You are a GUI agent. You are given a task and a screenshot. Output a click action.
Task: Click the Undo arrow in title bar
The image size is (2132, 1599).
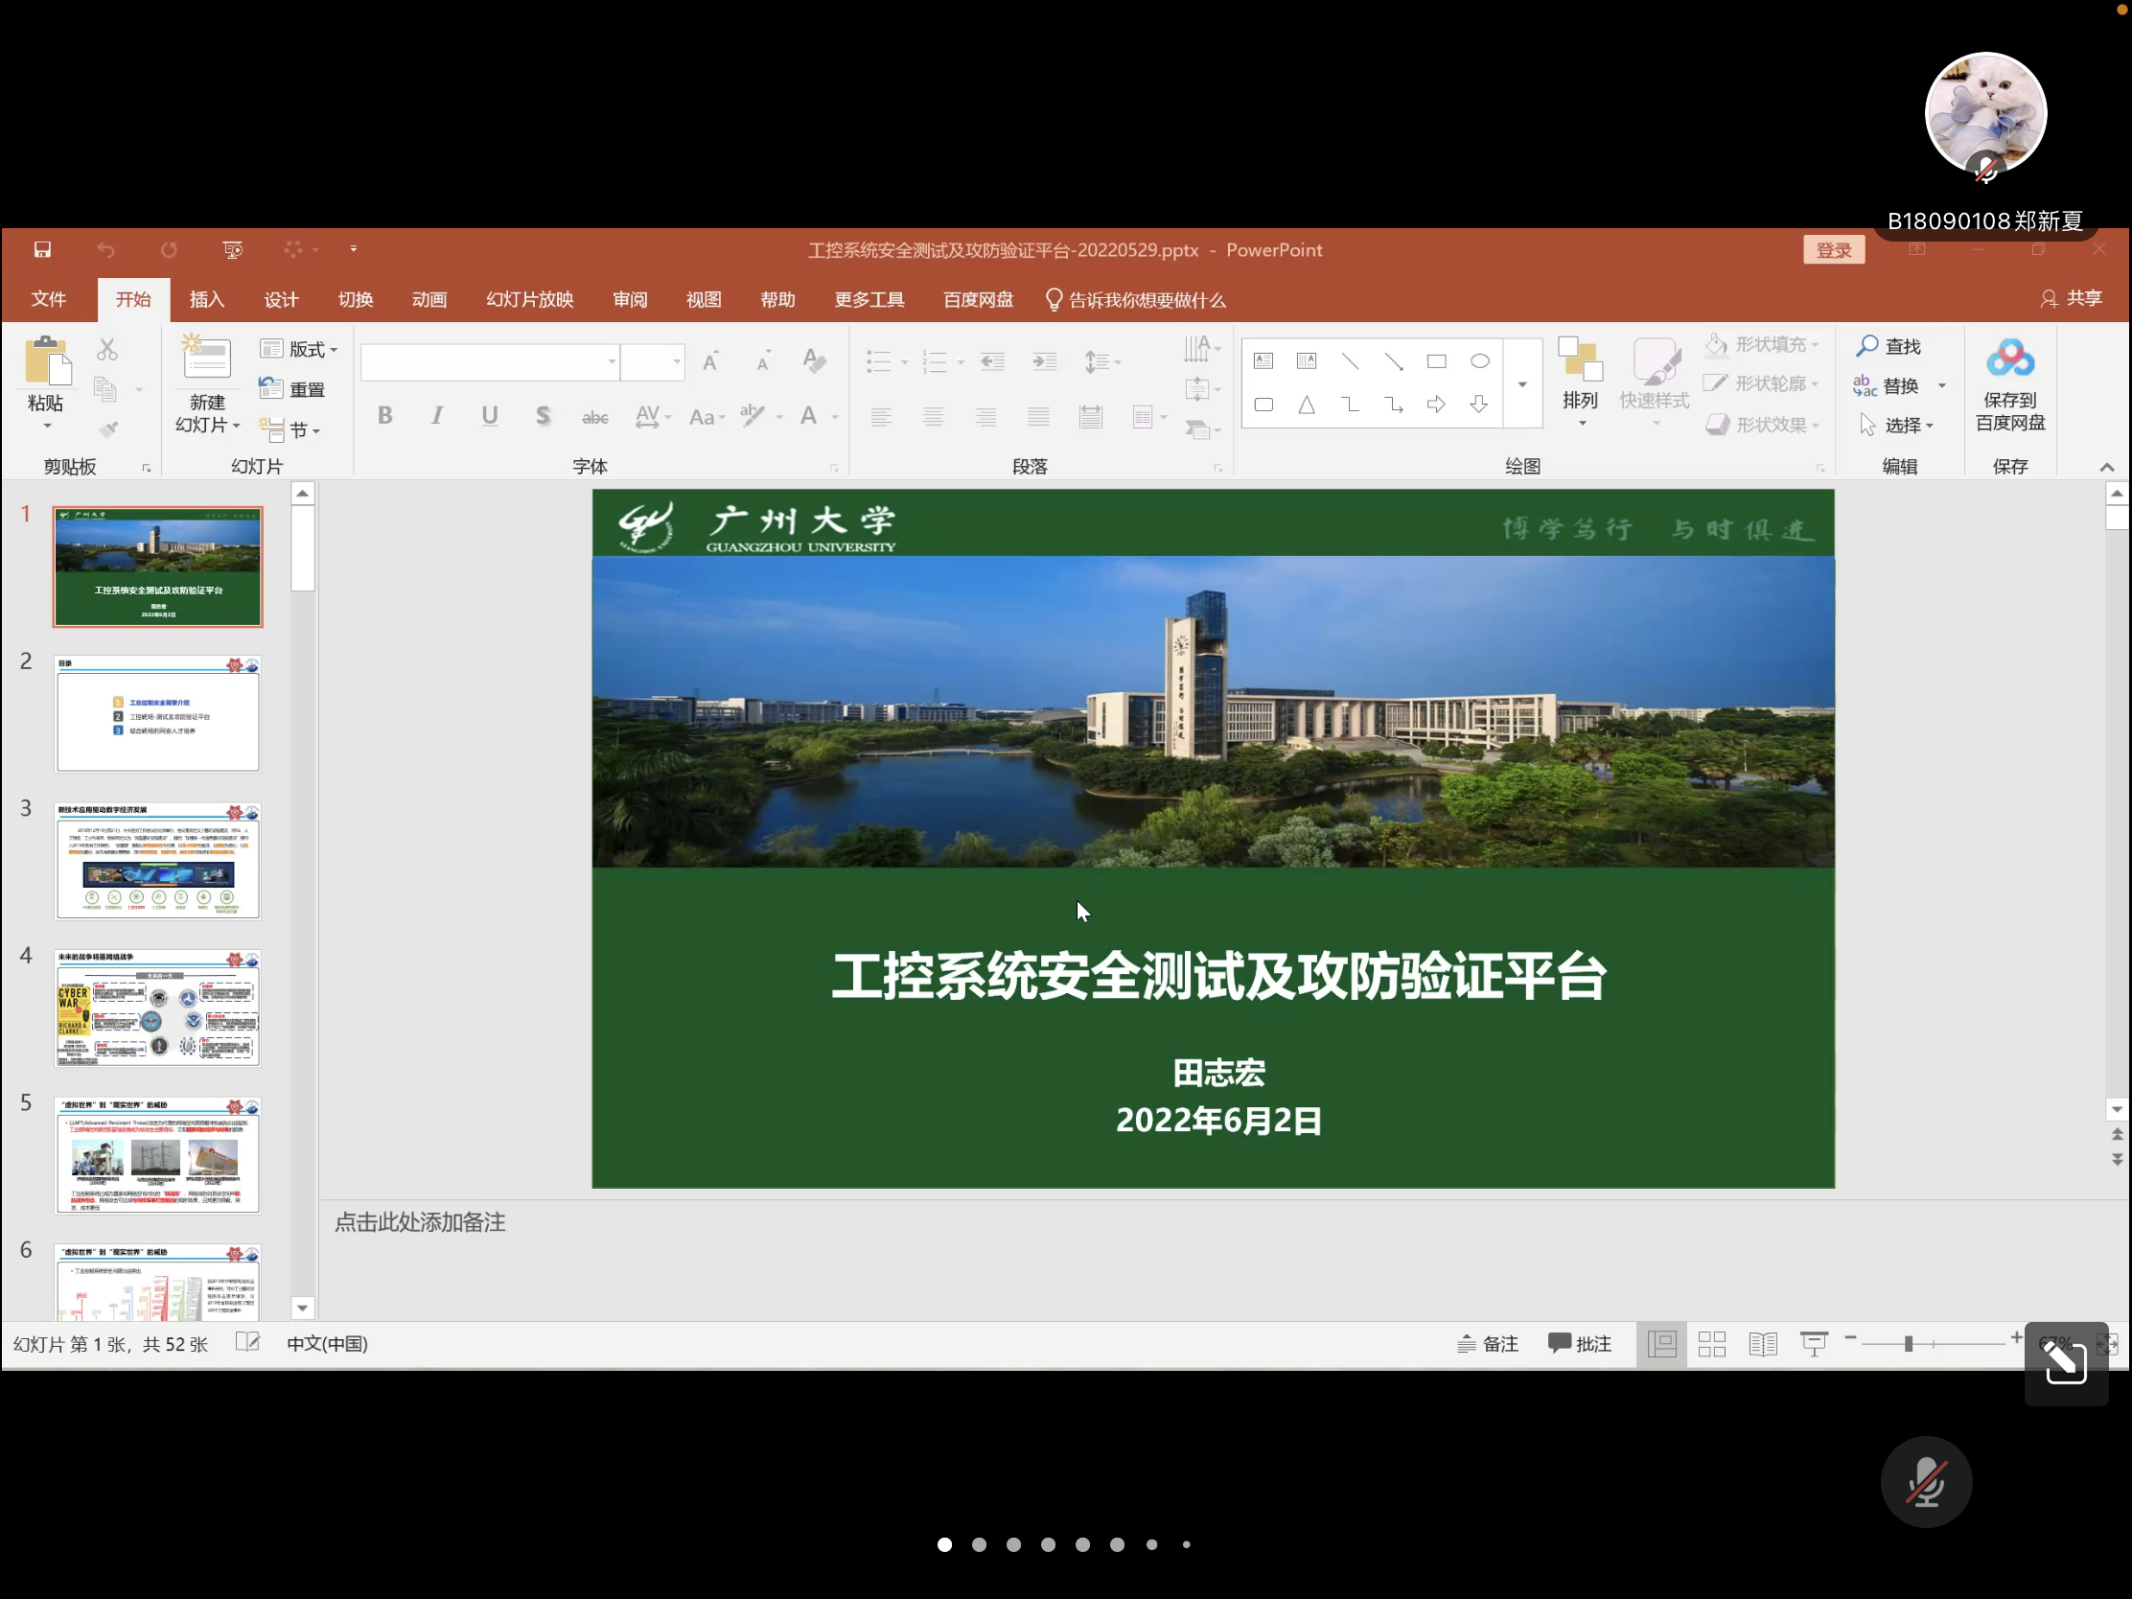point(106,249)
